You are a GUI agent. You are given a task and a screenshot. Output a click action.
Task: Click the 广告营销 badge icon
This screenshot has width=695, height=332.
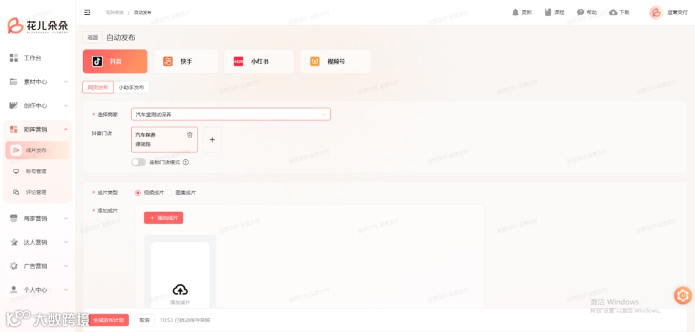click(x=14, y=266)
